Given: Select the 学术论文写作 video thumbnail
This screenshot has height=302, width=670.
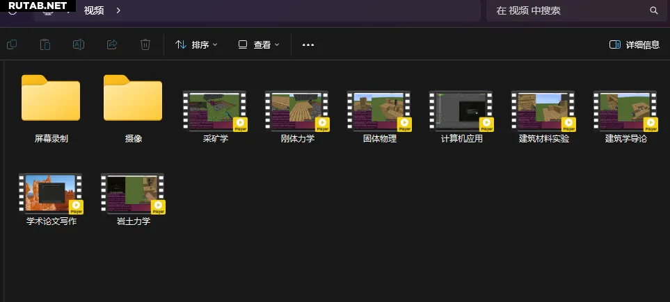Looking at the screenshot, I should pyautogui.click(x=51, y=194).
